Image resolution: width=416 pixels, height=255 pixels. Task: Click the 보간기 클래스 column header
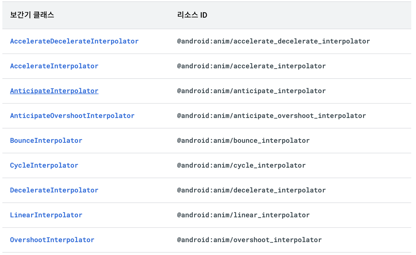click(32, 15)
